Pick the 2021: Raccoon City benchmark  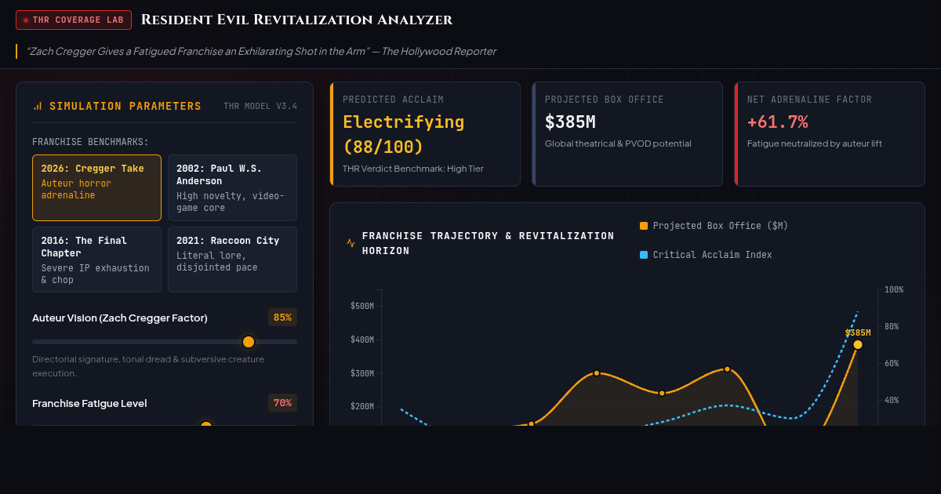232,260
